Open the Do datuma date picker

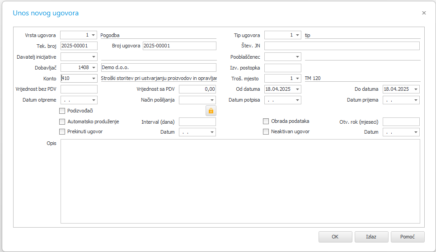[x=416, y=89]
